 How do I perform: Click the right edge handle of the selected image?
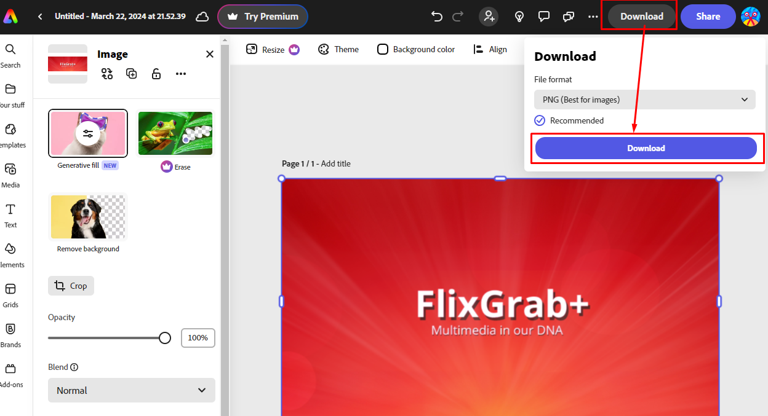719,302
